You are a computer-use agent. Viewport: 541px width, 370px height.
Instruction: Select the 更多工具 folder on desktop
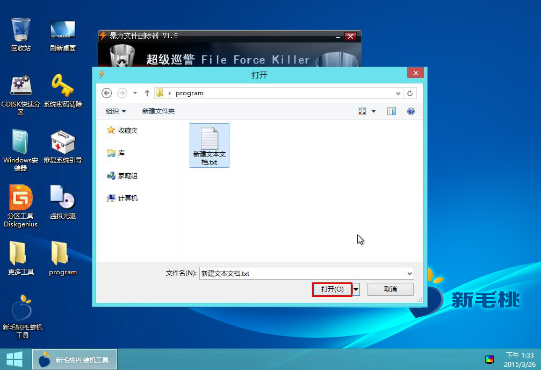(21, 258)
